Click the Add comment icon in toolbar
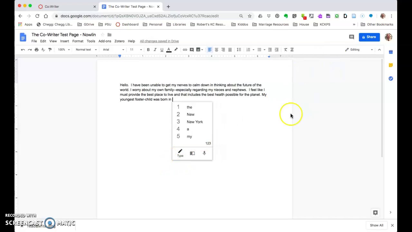The image size is (412, 232). click(x=192, y=50)
